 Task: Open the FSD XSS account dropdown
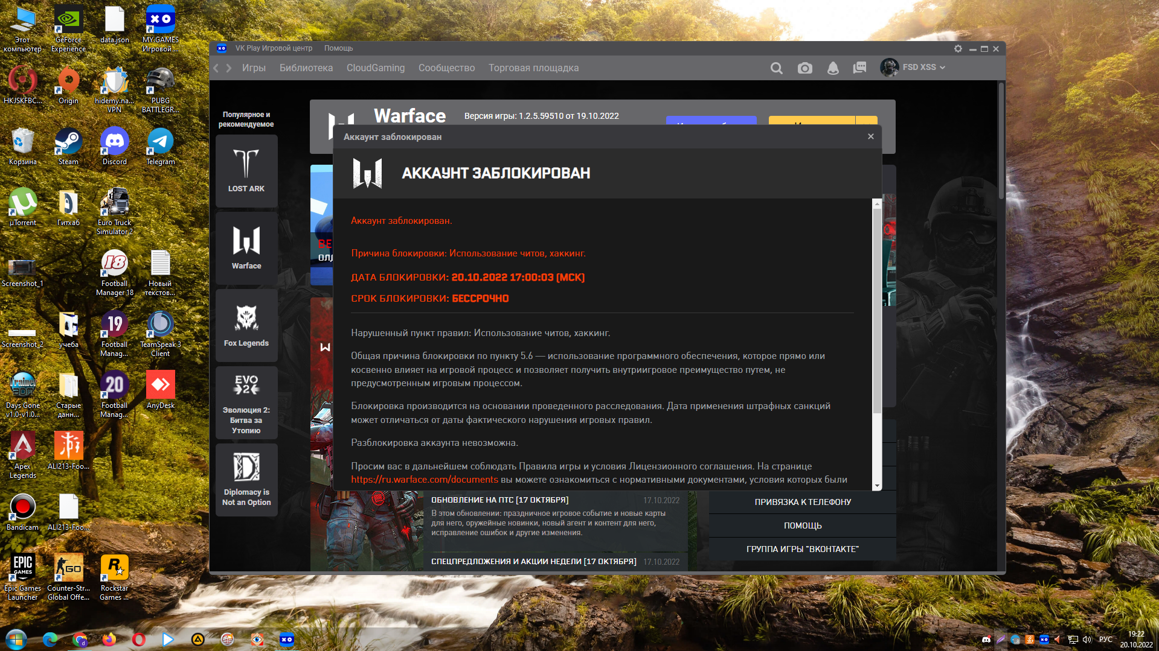tap(913, 68)
